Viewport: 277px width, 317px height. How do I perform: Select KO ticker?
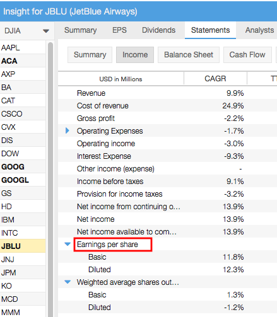coord(23,286)
